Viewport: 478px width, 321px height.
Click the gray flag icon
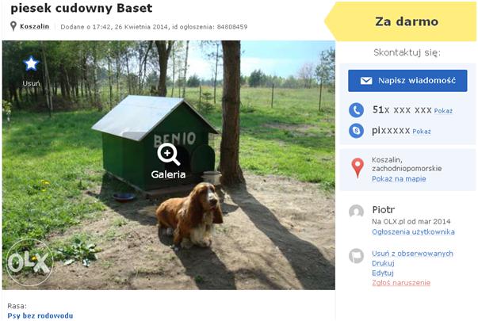[x=356, y=256]
